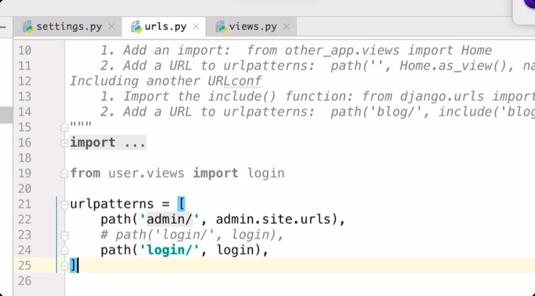Collapse the from-import fold marker on line 19
Viewport: 535px width, 296px height.
pyautogui.click(x=64, y=174)
